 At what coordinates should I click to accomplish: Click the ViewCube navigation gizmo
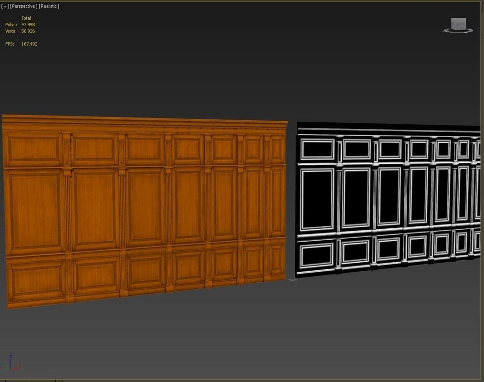coord(458,24)
